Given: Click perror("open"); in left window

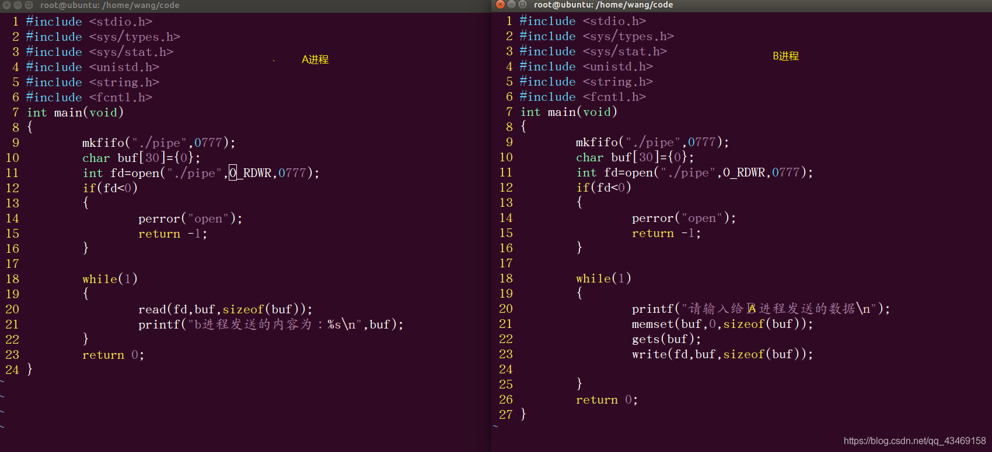Looking at the screenshot, I should point(191,218).
